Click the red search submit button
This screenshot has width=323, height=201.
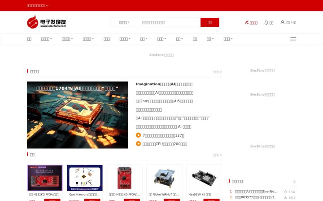tap(210, 22)
